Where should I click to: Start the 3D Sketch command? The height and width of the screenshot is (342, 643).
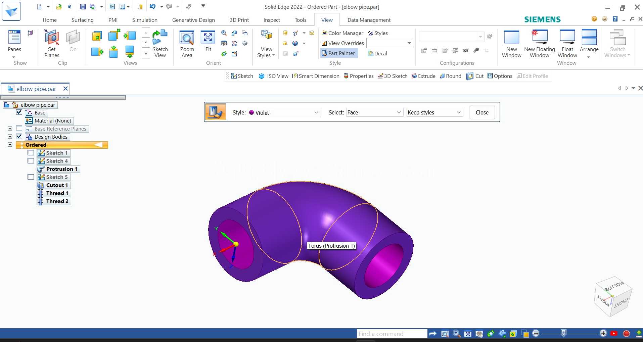pyautogui.click(x=393, y=76)
